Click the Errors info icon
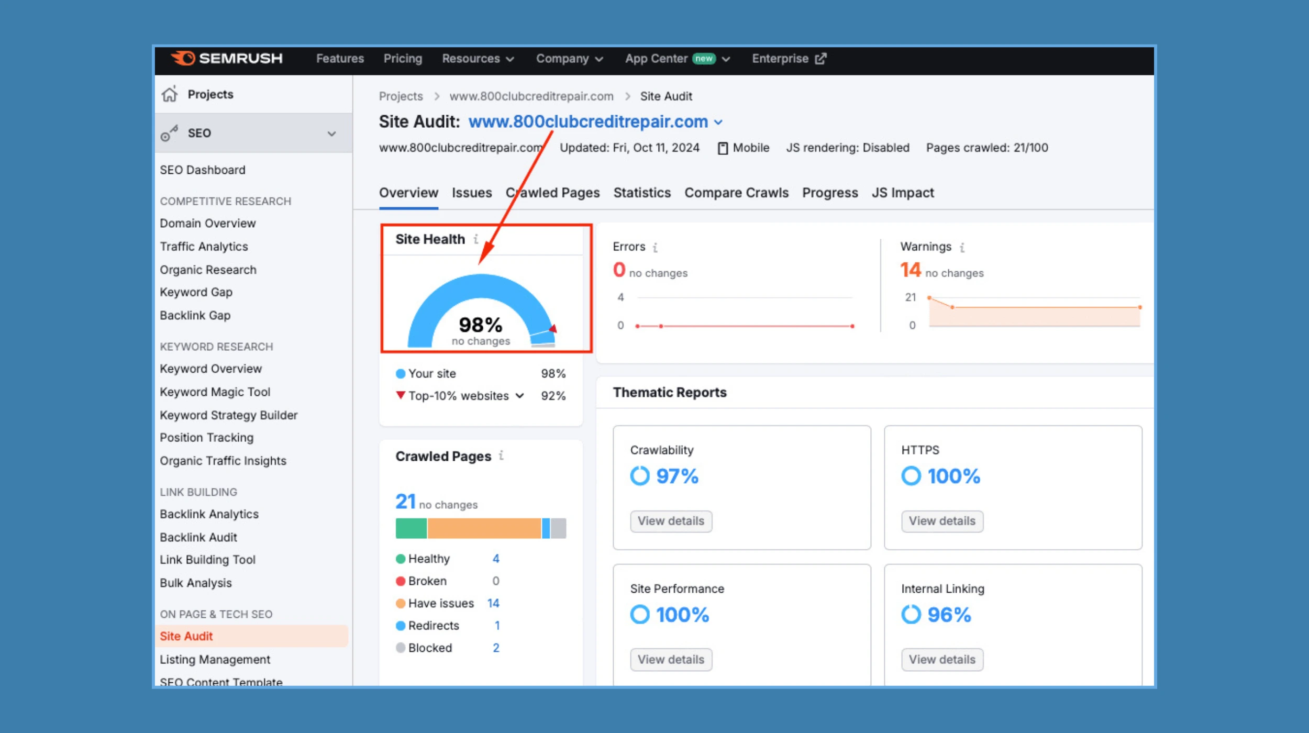Screen dimensions: 1309x733 point(655,247)
